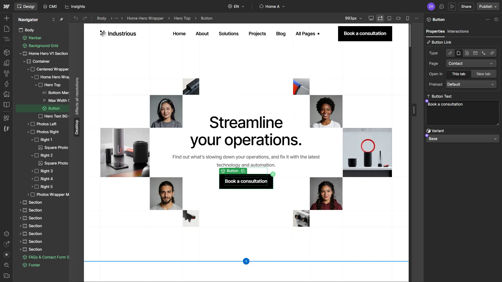Open the Webflow logo menu
Screen dimensions: 502x282
coord(7,7)
